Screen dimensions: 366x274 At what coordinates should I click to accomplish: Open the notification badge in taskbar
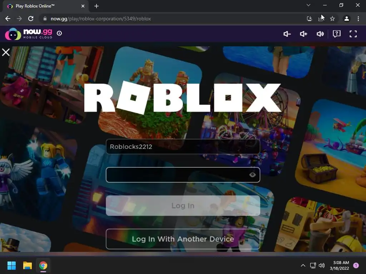click(x=356, y=265)
